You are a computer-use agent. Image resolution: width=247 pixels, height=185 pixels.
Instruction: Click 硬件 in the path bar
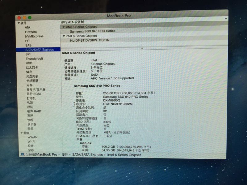[65, 155]
